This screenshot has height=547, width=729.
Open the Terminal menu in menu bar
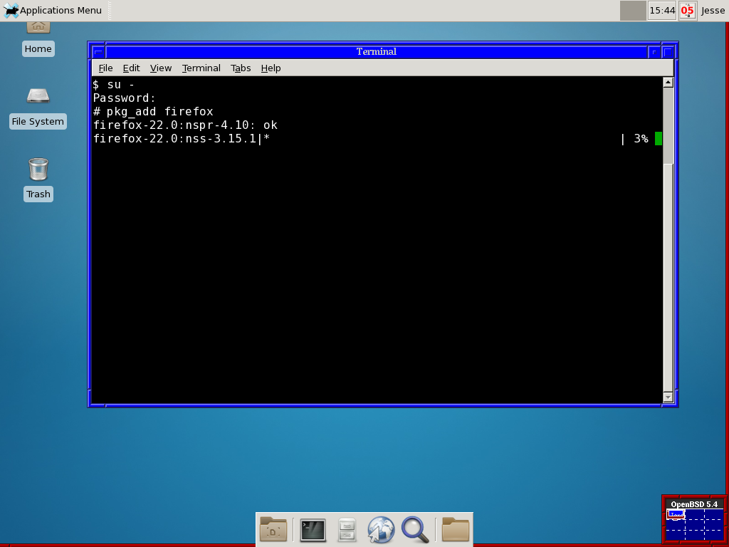pos(201,68)
